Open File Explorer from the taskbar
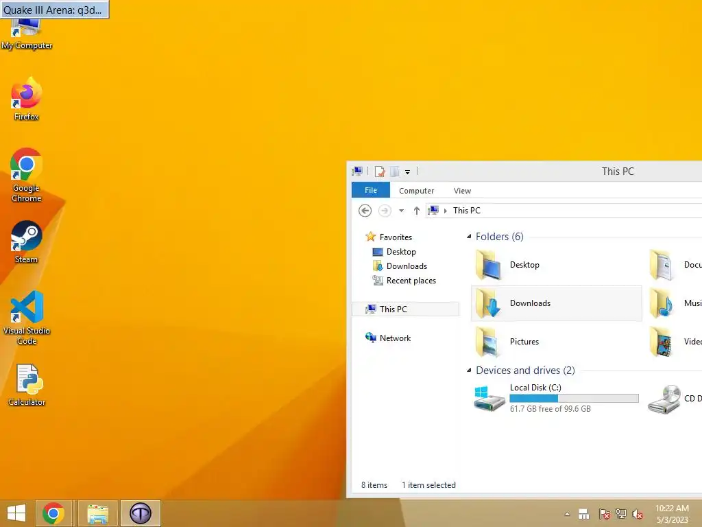The image size is (702, 527). (x=97, y=513)
